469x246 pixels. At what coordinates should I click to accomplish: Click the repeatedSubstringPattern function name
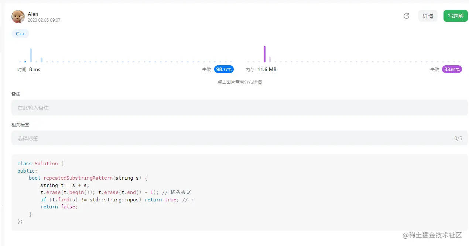pyautogui.click(x=78, y=178)
